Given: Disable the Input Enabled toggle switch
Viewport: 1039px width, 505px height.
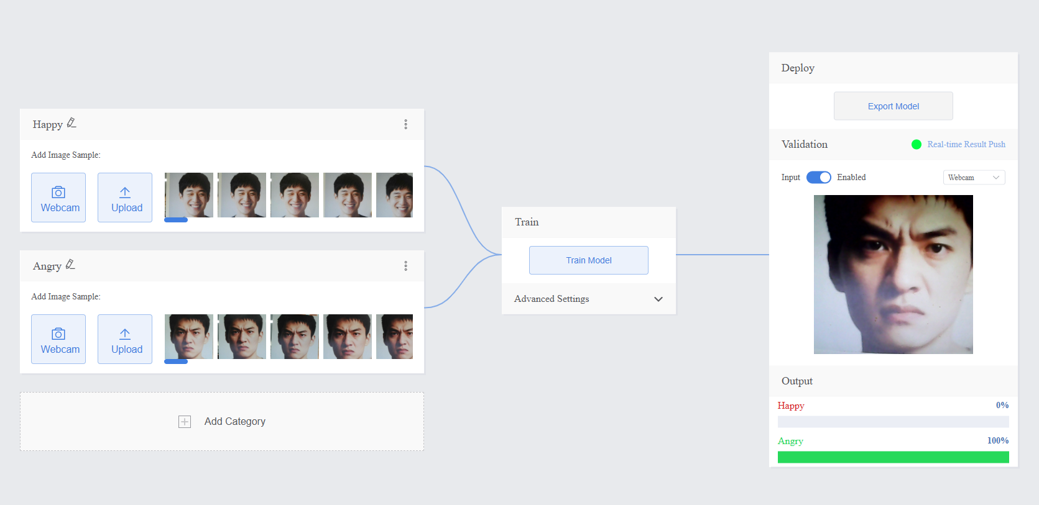Looking at the screenshot, I should [818, 177].
